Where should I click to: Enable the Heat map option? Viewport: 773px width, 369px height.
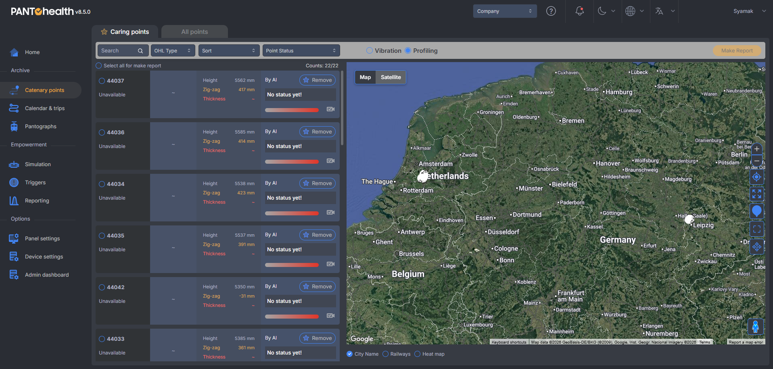point(418,354)
